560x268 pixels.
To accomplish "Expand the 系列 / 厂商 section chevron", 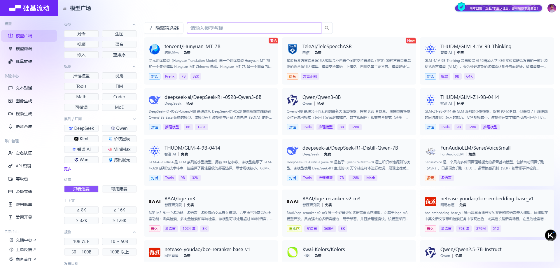I will pos(134,119).
